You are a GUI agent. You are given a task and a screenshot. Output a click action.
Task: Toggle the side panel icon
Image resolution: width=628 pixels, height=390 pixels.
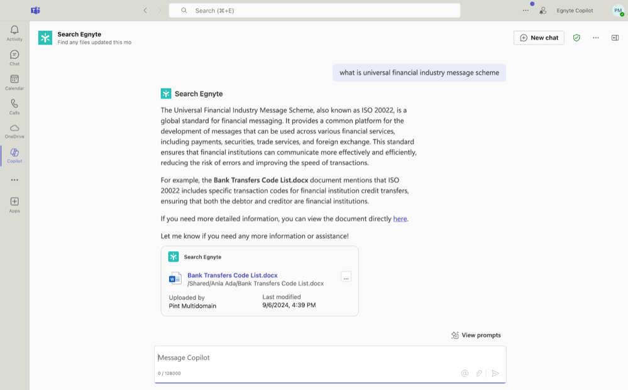click(x=615, y=38)
